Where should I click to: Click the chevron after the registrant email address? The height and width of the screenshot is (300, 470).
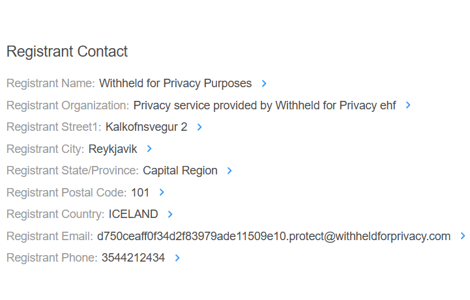(x=463, y=236)
